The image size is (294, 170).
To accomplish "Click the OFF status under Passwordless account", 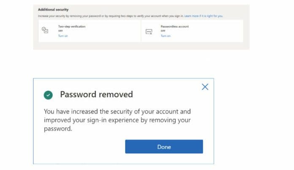I will [163, 31].
